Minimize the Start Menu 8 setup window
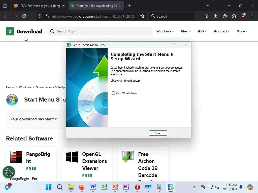Viewport: 258px width, 193px height. [x=163, y=45]
